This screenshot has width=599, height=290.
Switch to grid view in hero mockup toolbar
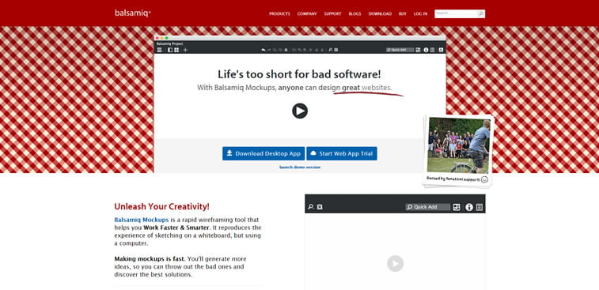coord(176,50)
